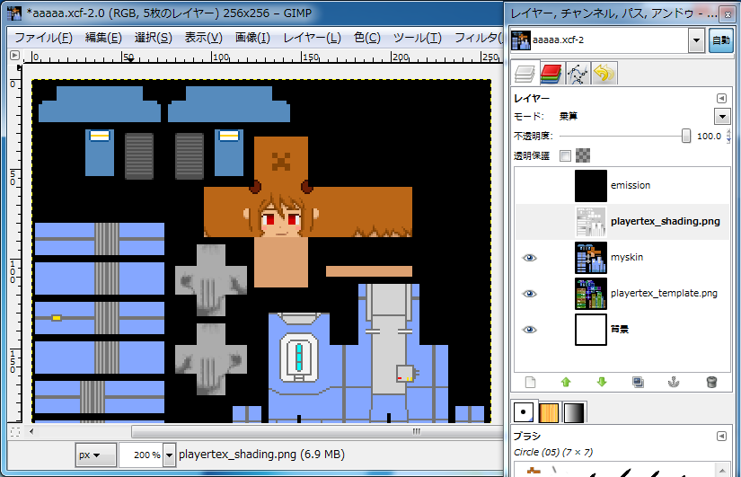The image size is (741, 477).
Task: Show the emission layer via eye column
Action: [x=529, y=186]
